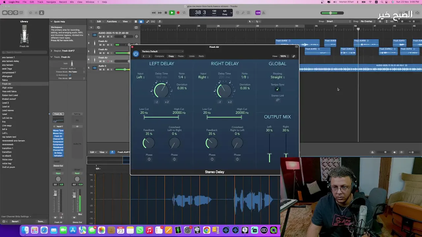Add a new track with the plus button

click(91, 28)
